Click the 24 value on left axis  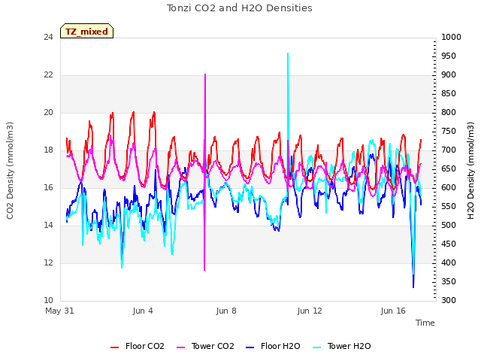pyautogui.click(x=48, y=38)
